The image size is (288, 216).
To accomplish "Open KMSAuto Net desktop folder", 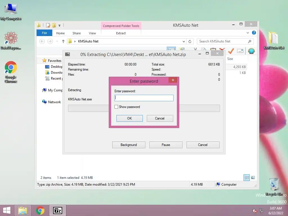I will pyautogui.click(x=274, y=40).
